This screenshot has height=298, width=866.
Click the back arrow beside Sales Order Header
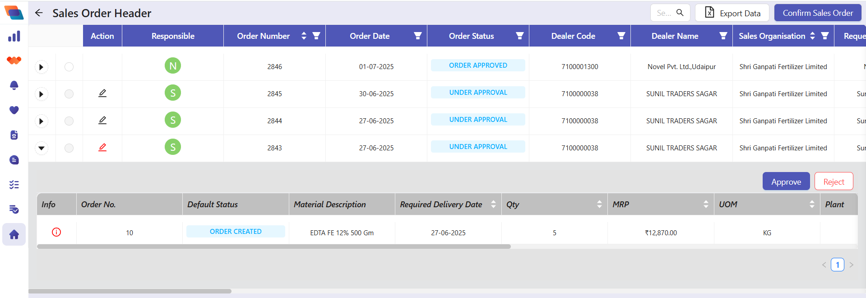coord(39,13)
